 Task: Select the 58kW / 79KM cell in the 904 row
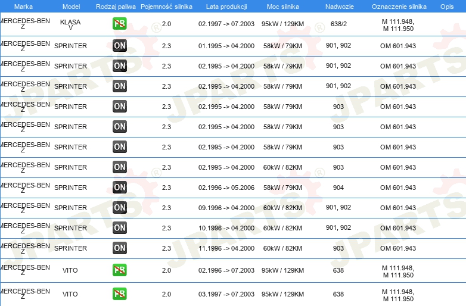pyautogui.click(x=282, y=188)
